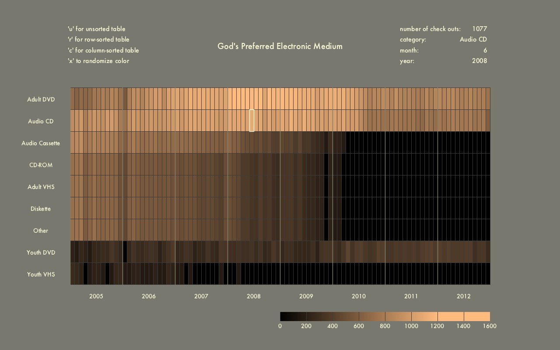
Task: Click the 2010 year axis label
Action: (x=359, y=296)
